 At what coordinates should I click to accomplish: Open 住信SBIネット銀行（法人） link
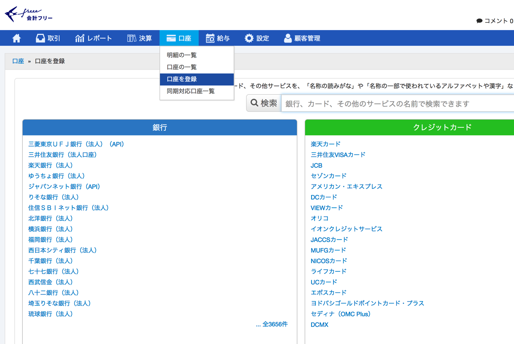(68, 208)
